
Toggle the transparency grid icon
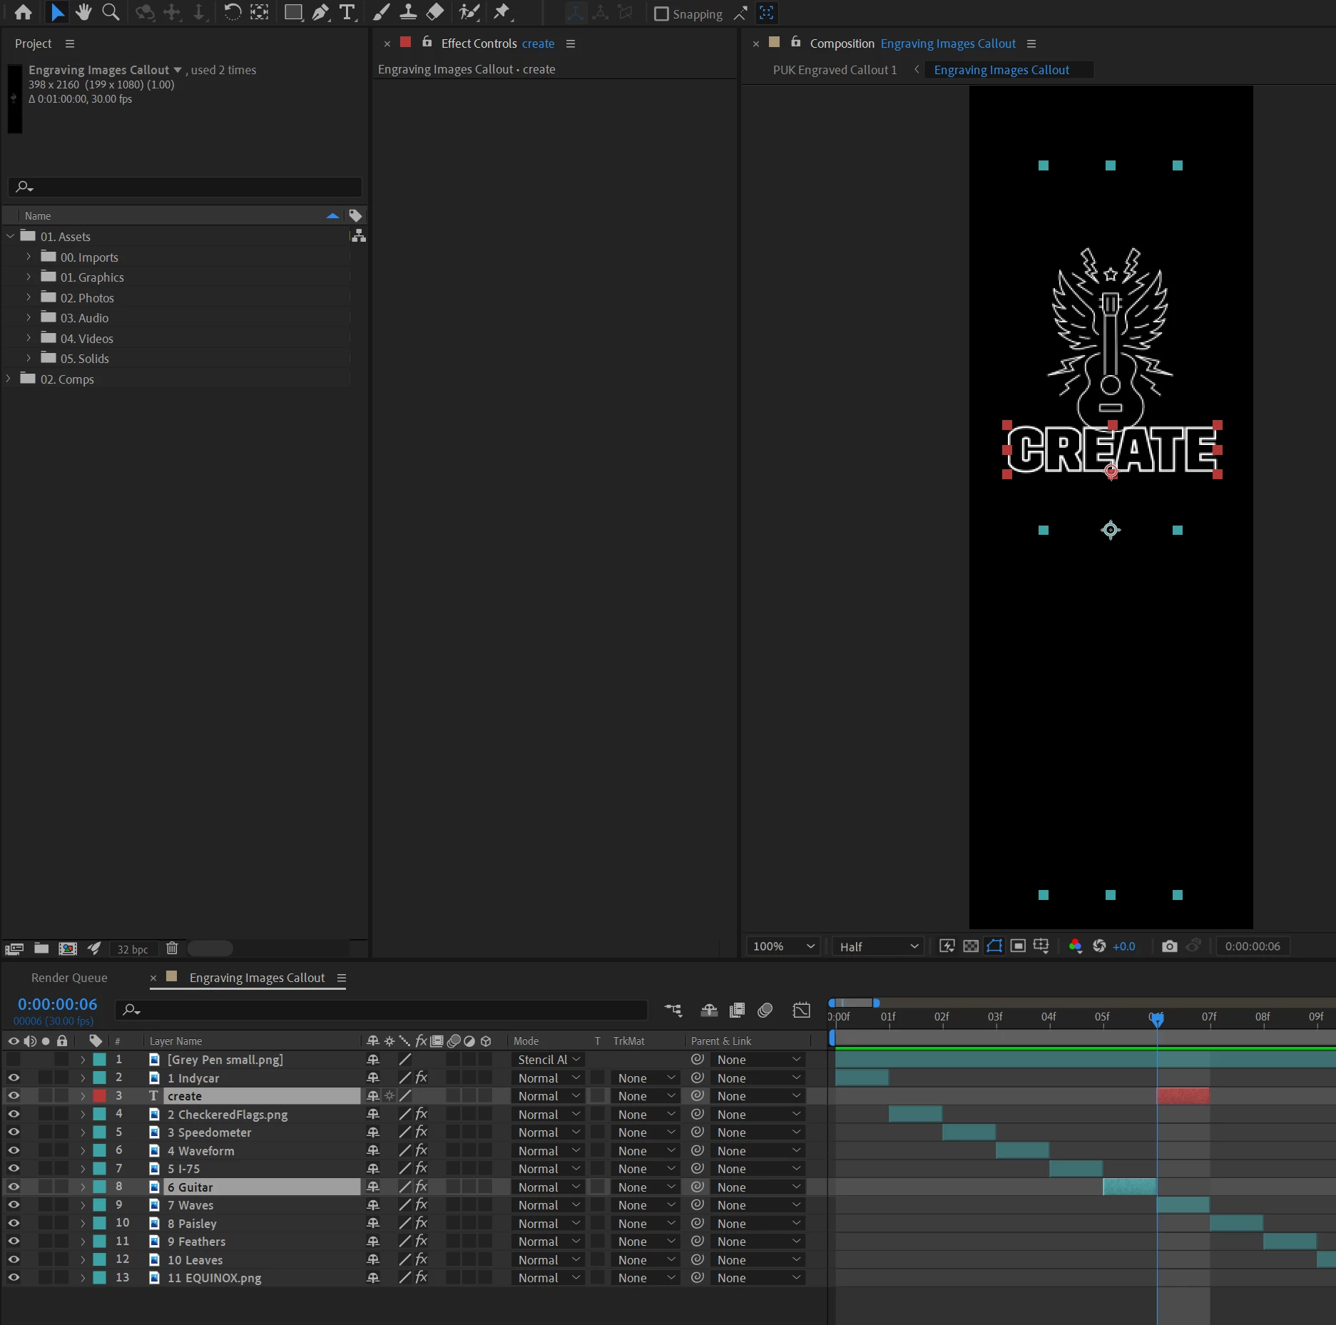971,946
